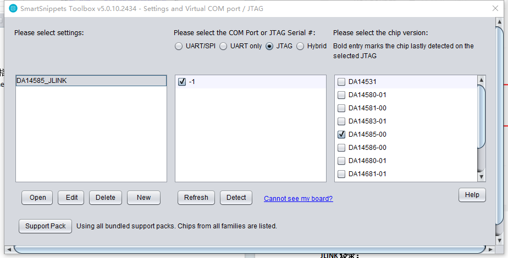This screenshot has width=508, height=258.
Task: Delete the selected settings
Action: coord(106,198)
